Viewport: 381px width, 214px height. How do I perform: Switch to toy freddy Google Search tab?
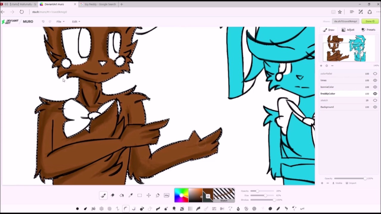point(98,4)
